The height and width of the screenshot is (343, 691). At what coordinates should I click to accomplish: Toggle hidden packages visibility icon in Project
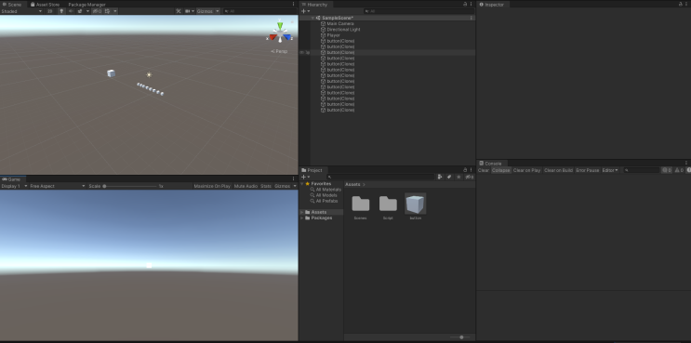coord(470,177)
